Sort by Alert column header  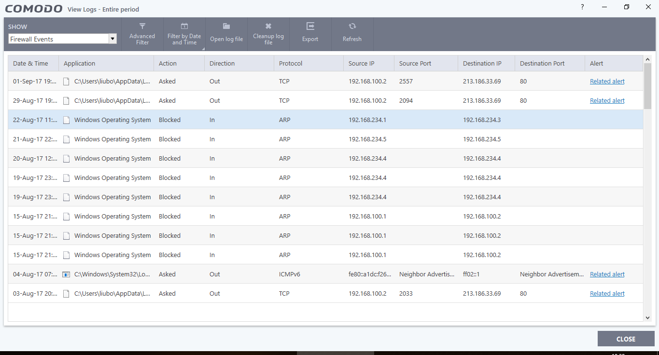(x=614, y=63)
